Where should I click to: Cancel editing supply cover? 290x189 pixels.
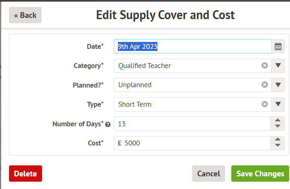(x=208, y=174)
